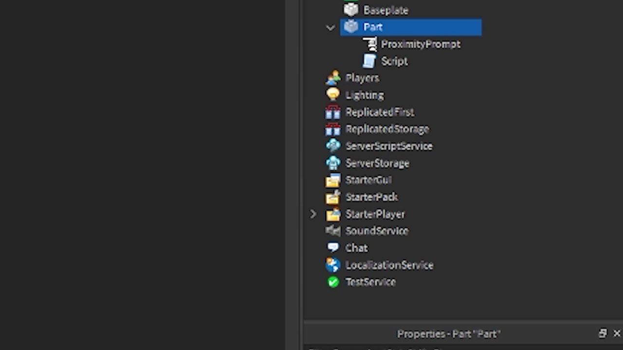Viewport: 623px width, 350px height.
Task: Click the green TestService checkmark icon
Action: (333, 282)
